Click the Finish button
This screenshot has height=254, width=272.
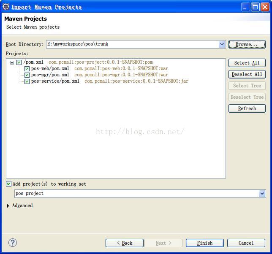[205, 243]
